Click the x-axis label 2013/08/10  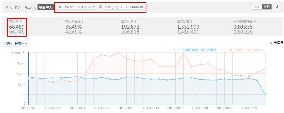click(126, 108)
